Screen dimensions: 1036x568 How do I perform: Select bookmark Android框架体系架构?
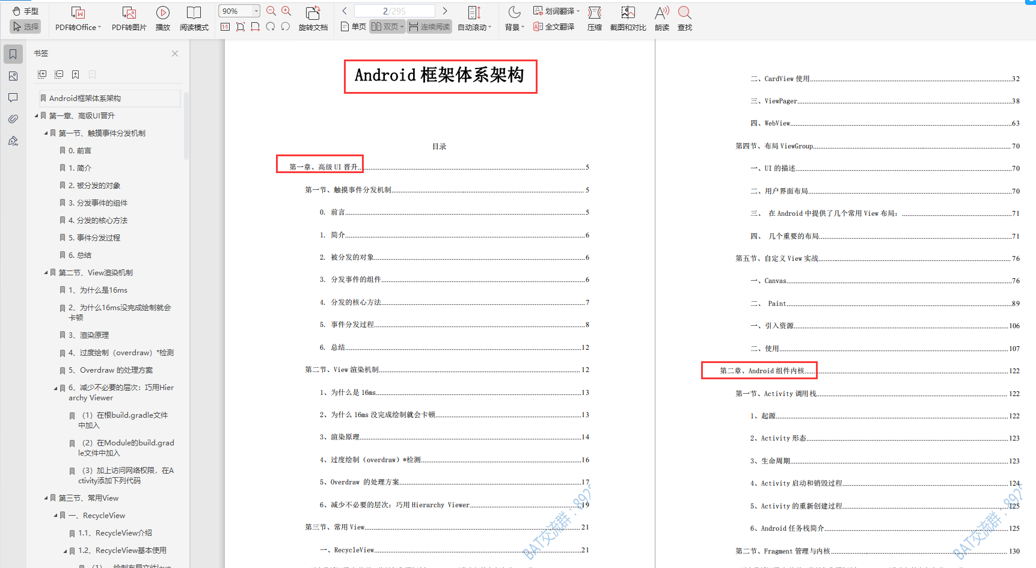109,98
